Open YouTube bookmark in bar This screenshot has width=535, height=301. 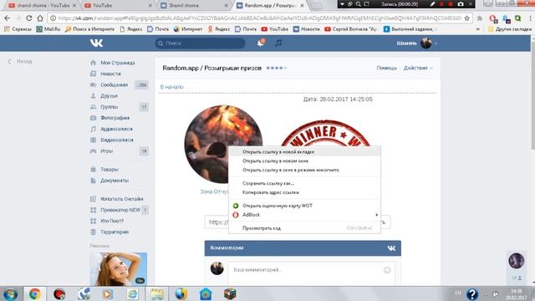coord(275,29)
